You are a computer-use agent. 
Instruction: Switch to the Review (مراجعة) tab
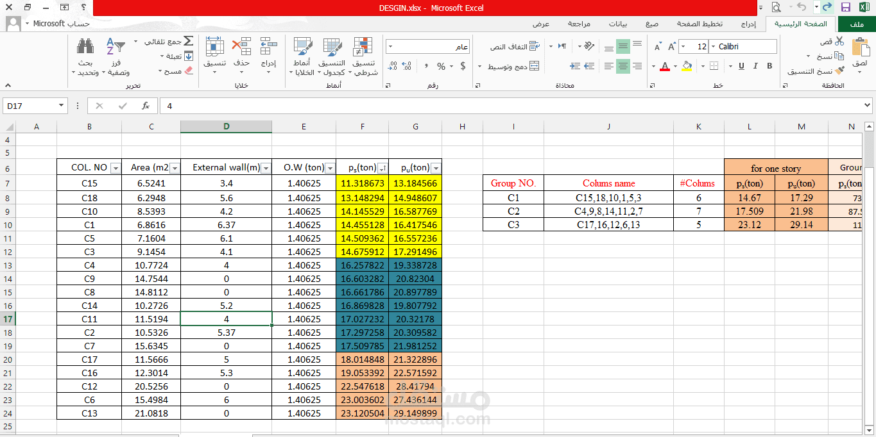[579, 24]
